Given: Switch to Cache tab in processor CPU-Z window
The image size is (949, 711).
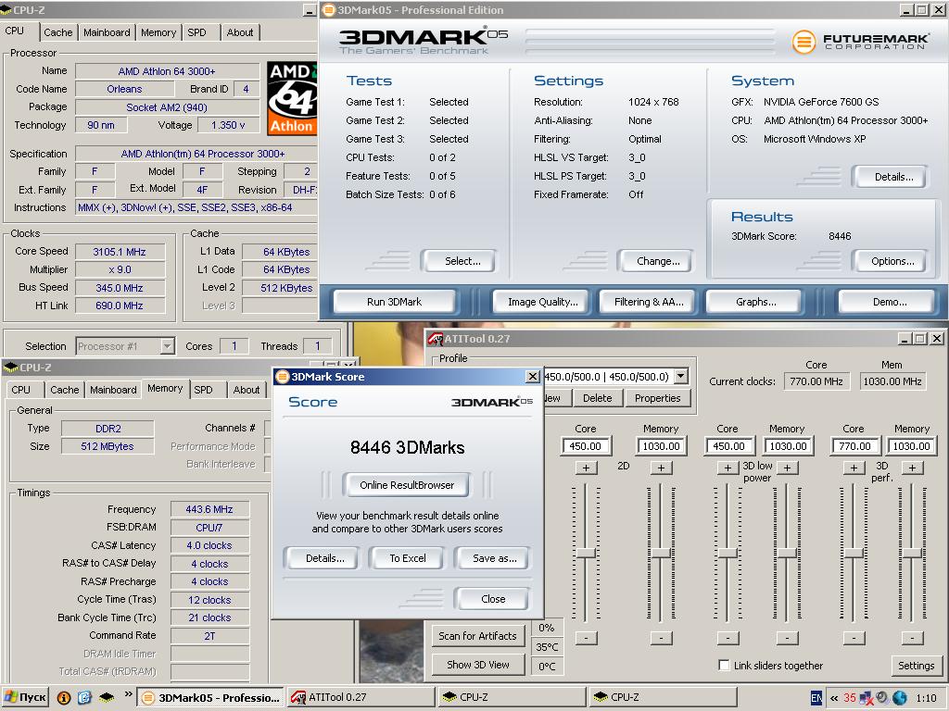Looking at the screenshot, I should click(58, 32).
